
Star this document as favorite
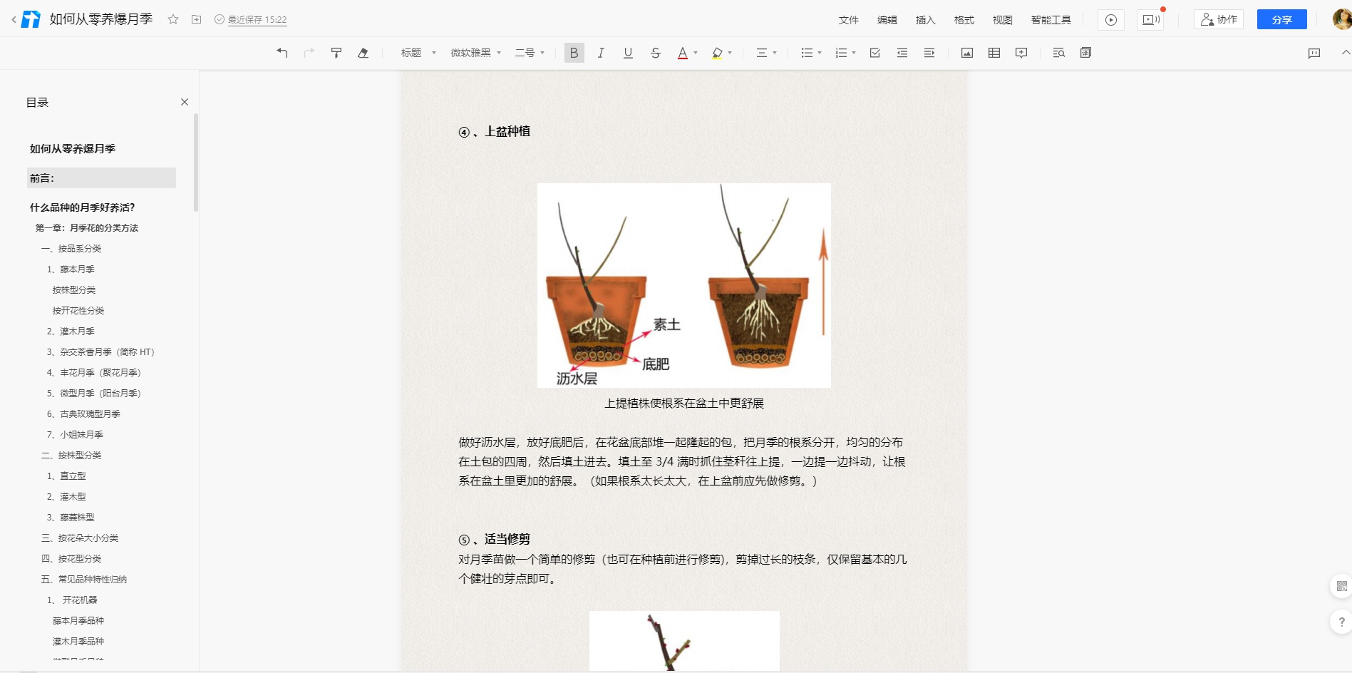click(x=173, y=19)
